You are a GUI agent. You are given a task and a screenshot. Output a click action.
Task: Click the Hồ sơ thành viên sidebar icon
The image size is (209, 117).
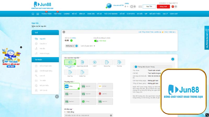click(36, 66)
